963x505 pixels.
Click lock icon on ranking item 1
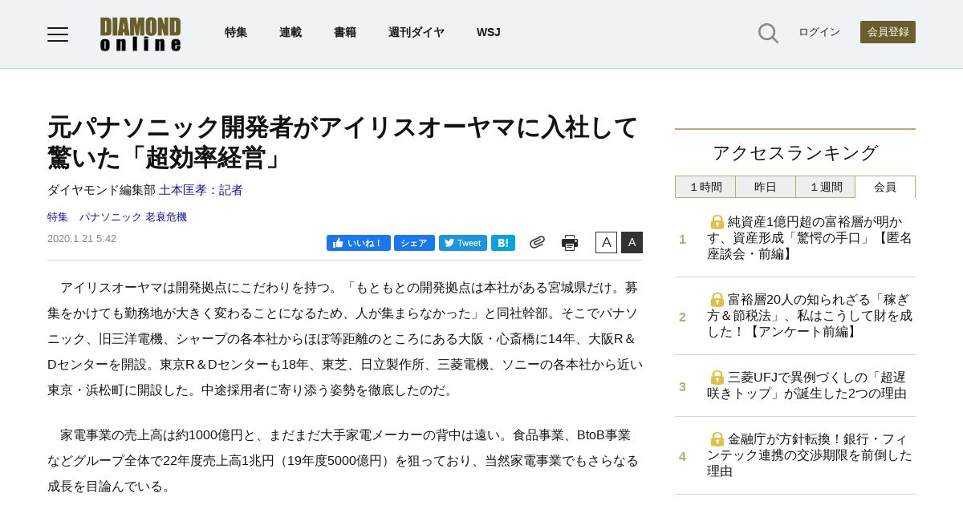(717, 222)
